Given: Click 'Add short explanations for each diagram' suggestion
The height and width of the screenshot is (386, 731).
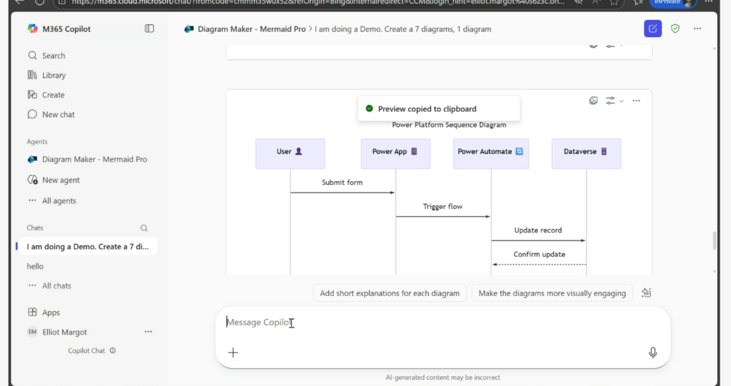Looking at the screenshot, I should point(390,293).
